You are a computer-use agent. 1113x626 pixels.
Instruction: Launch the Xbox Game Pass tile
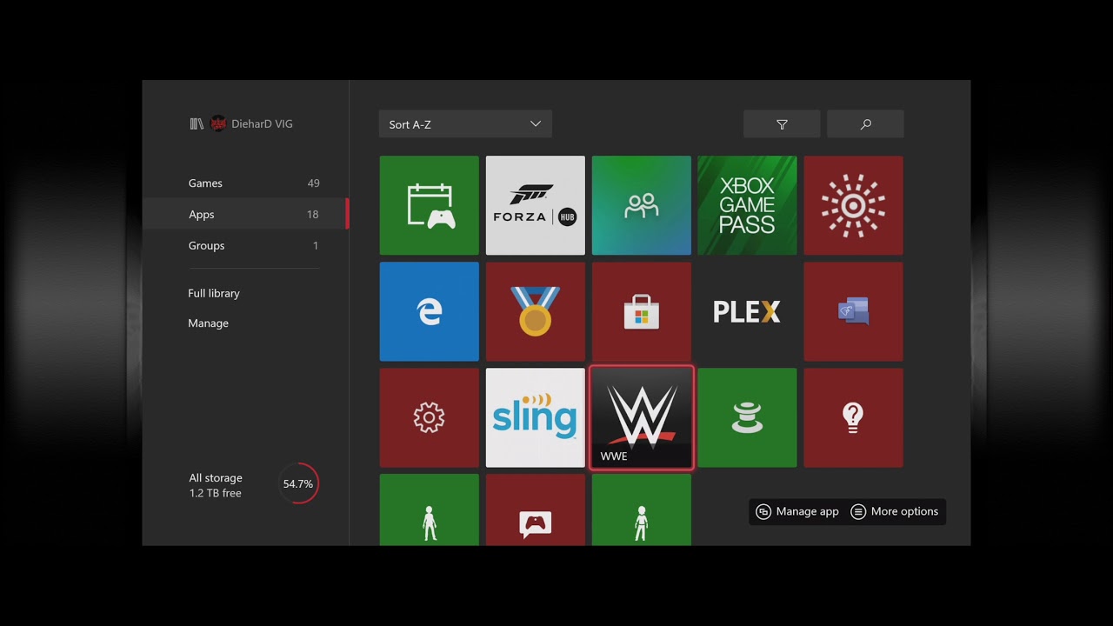point(747,205)
